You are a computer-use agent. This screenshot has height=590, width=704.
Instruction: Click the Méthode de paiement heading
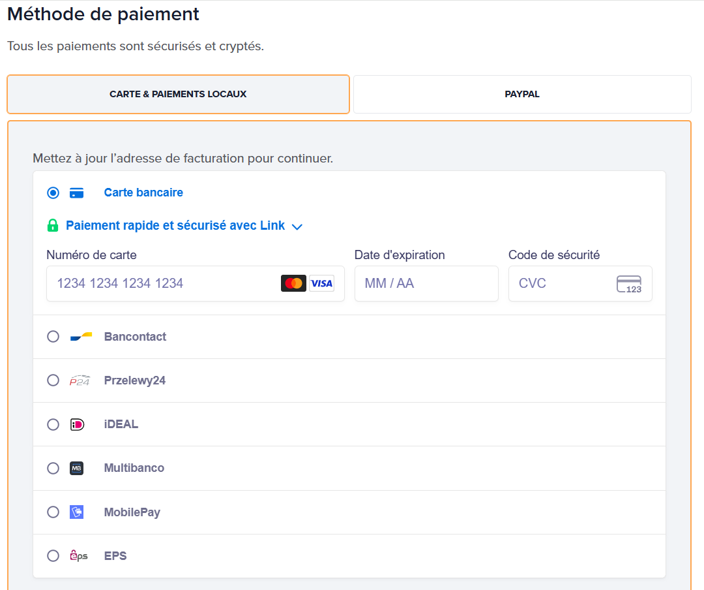coord(103,14)
